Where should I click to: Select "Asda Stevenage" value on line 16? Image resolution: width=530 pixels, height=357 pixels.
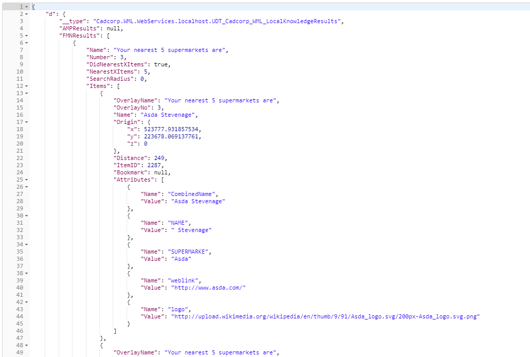168,115
